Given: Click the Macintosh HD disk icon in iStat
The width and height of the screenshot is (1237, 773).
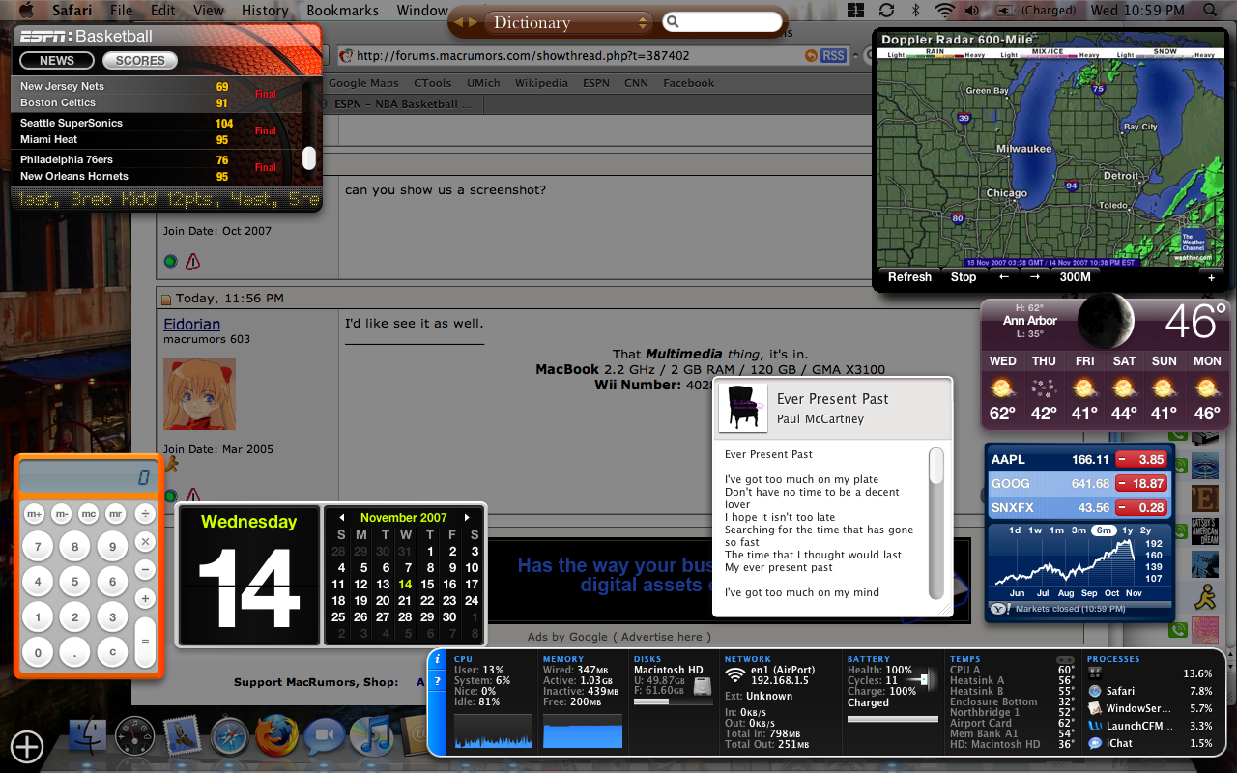Looking at the screenshot, I should [704, 686].
